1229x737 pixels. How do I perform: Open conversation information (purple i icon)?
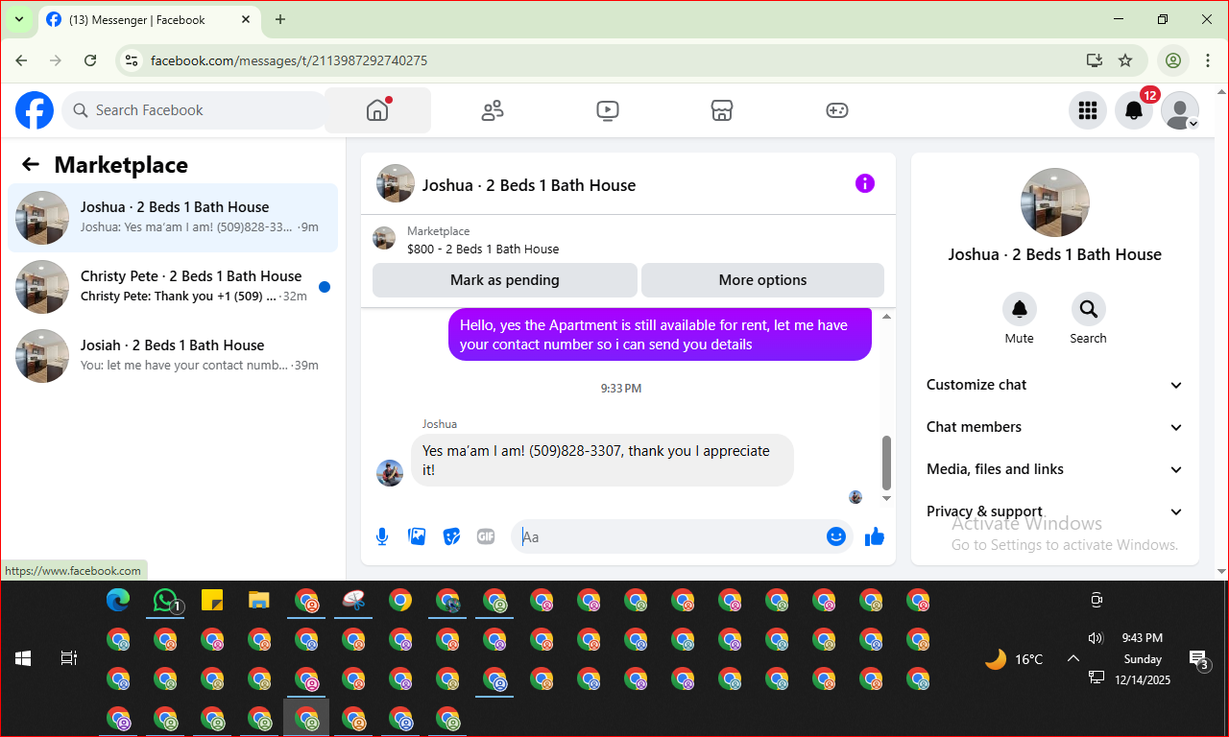coord(865,183)
